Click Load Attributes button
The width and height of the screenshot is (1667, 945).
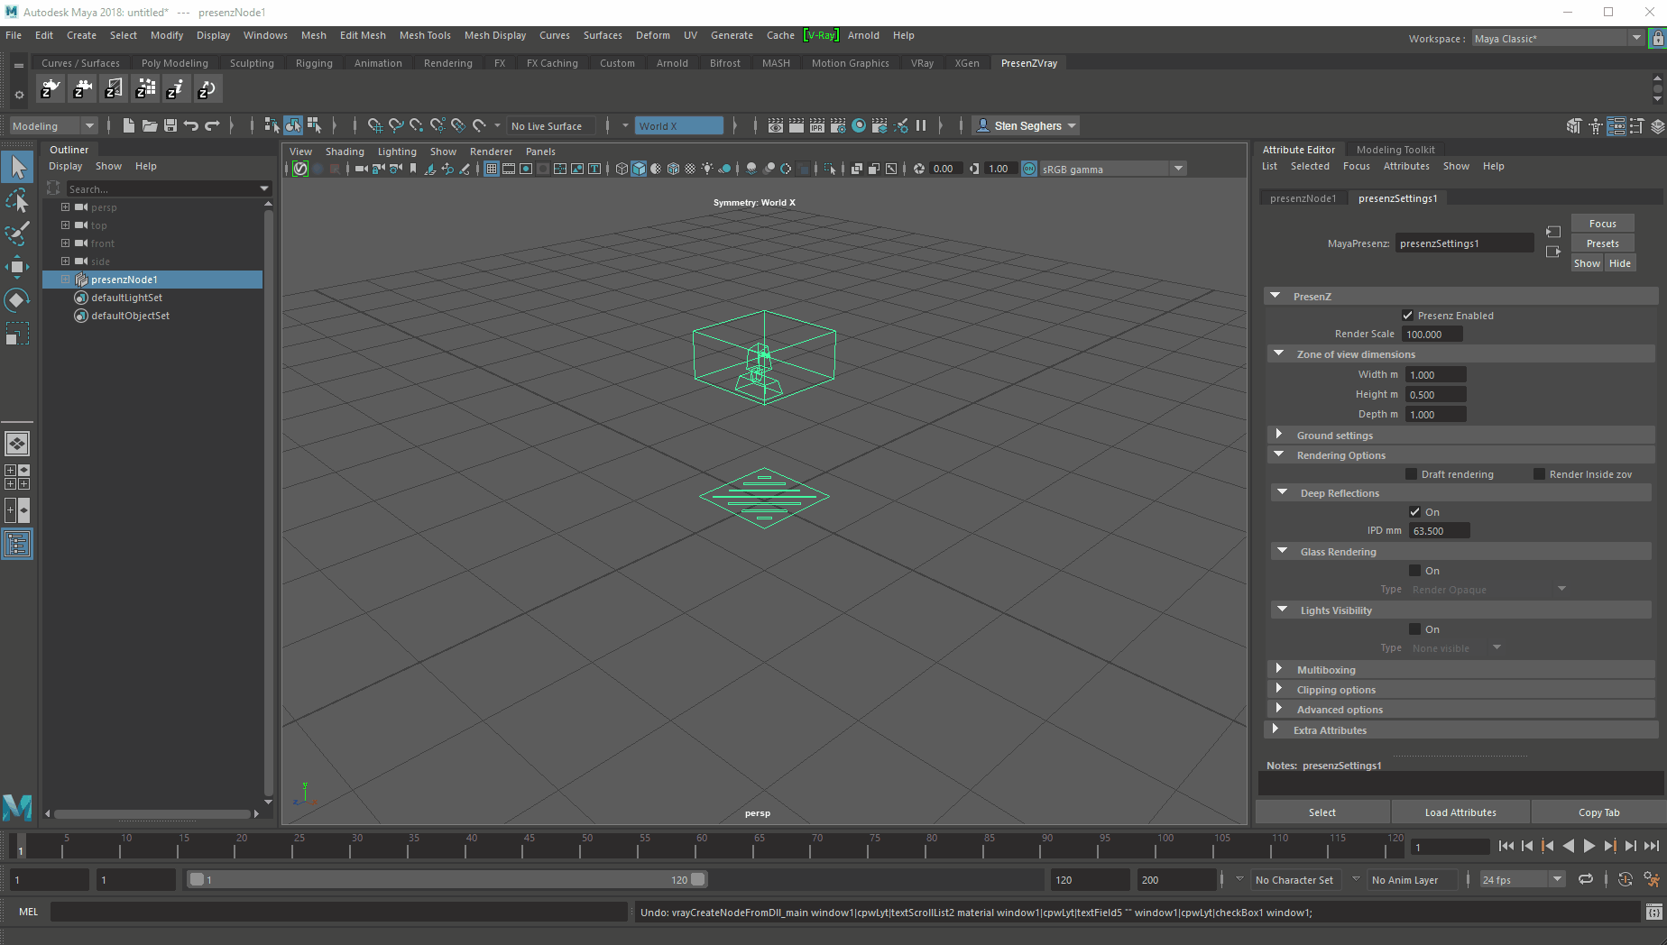(1460, 812)
